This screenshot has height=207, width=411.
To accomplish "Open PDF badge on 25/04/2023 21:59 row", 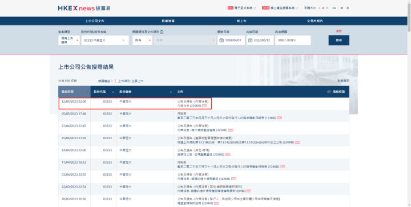I will pos(297,143).
